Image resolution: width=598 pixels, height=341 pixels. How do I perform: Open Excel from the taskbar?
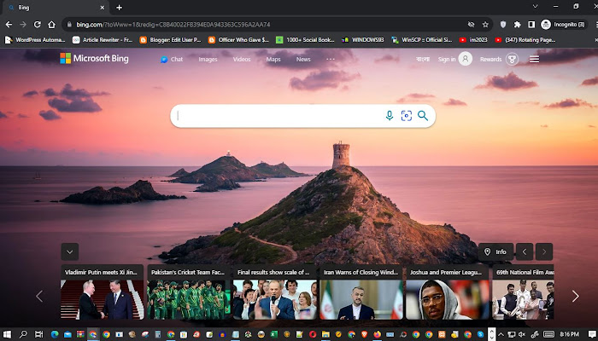pyautogui.click(x=273, y=334)
